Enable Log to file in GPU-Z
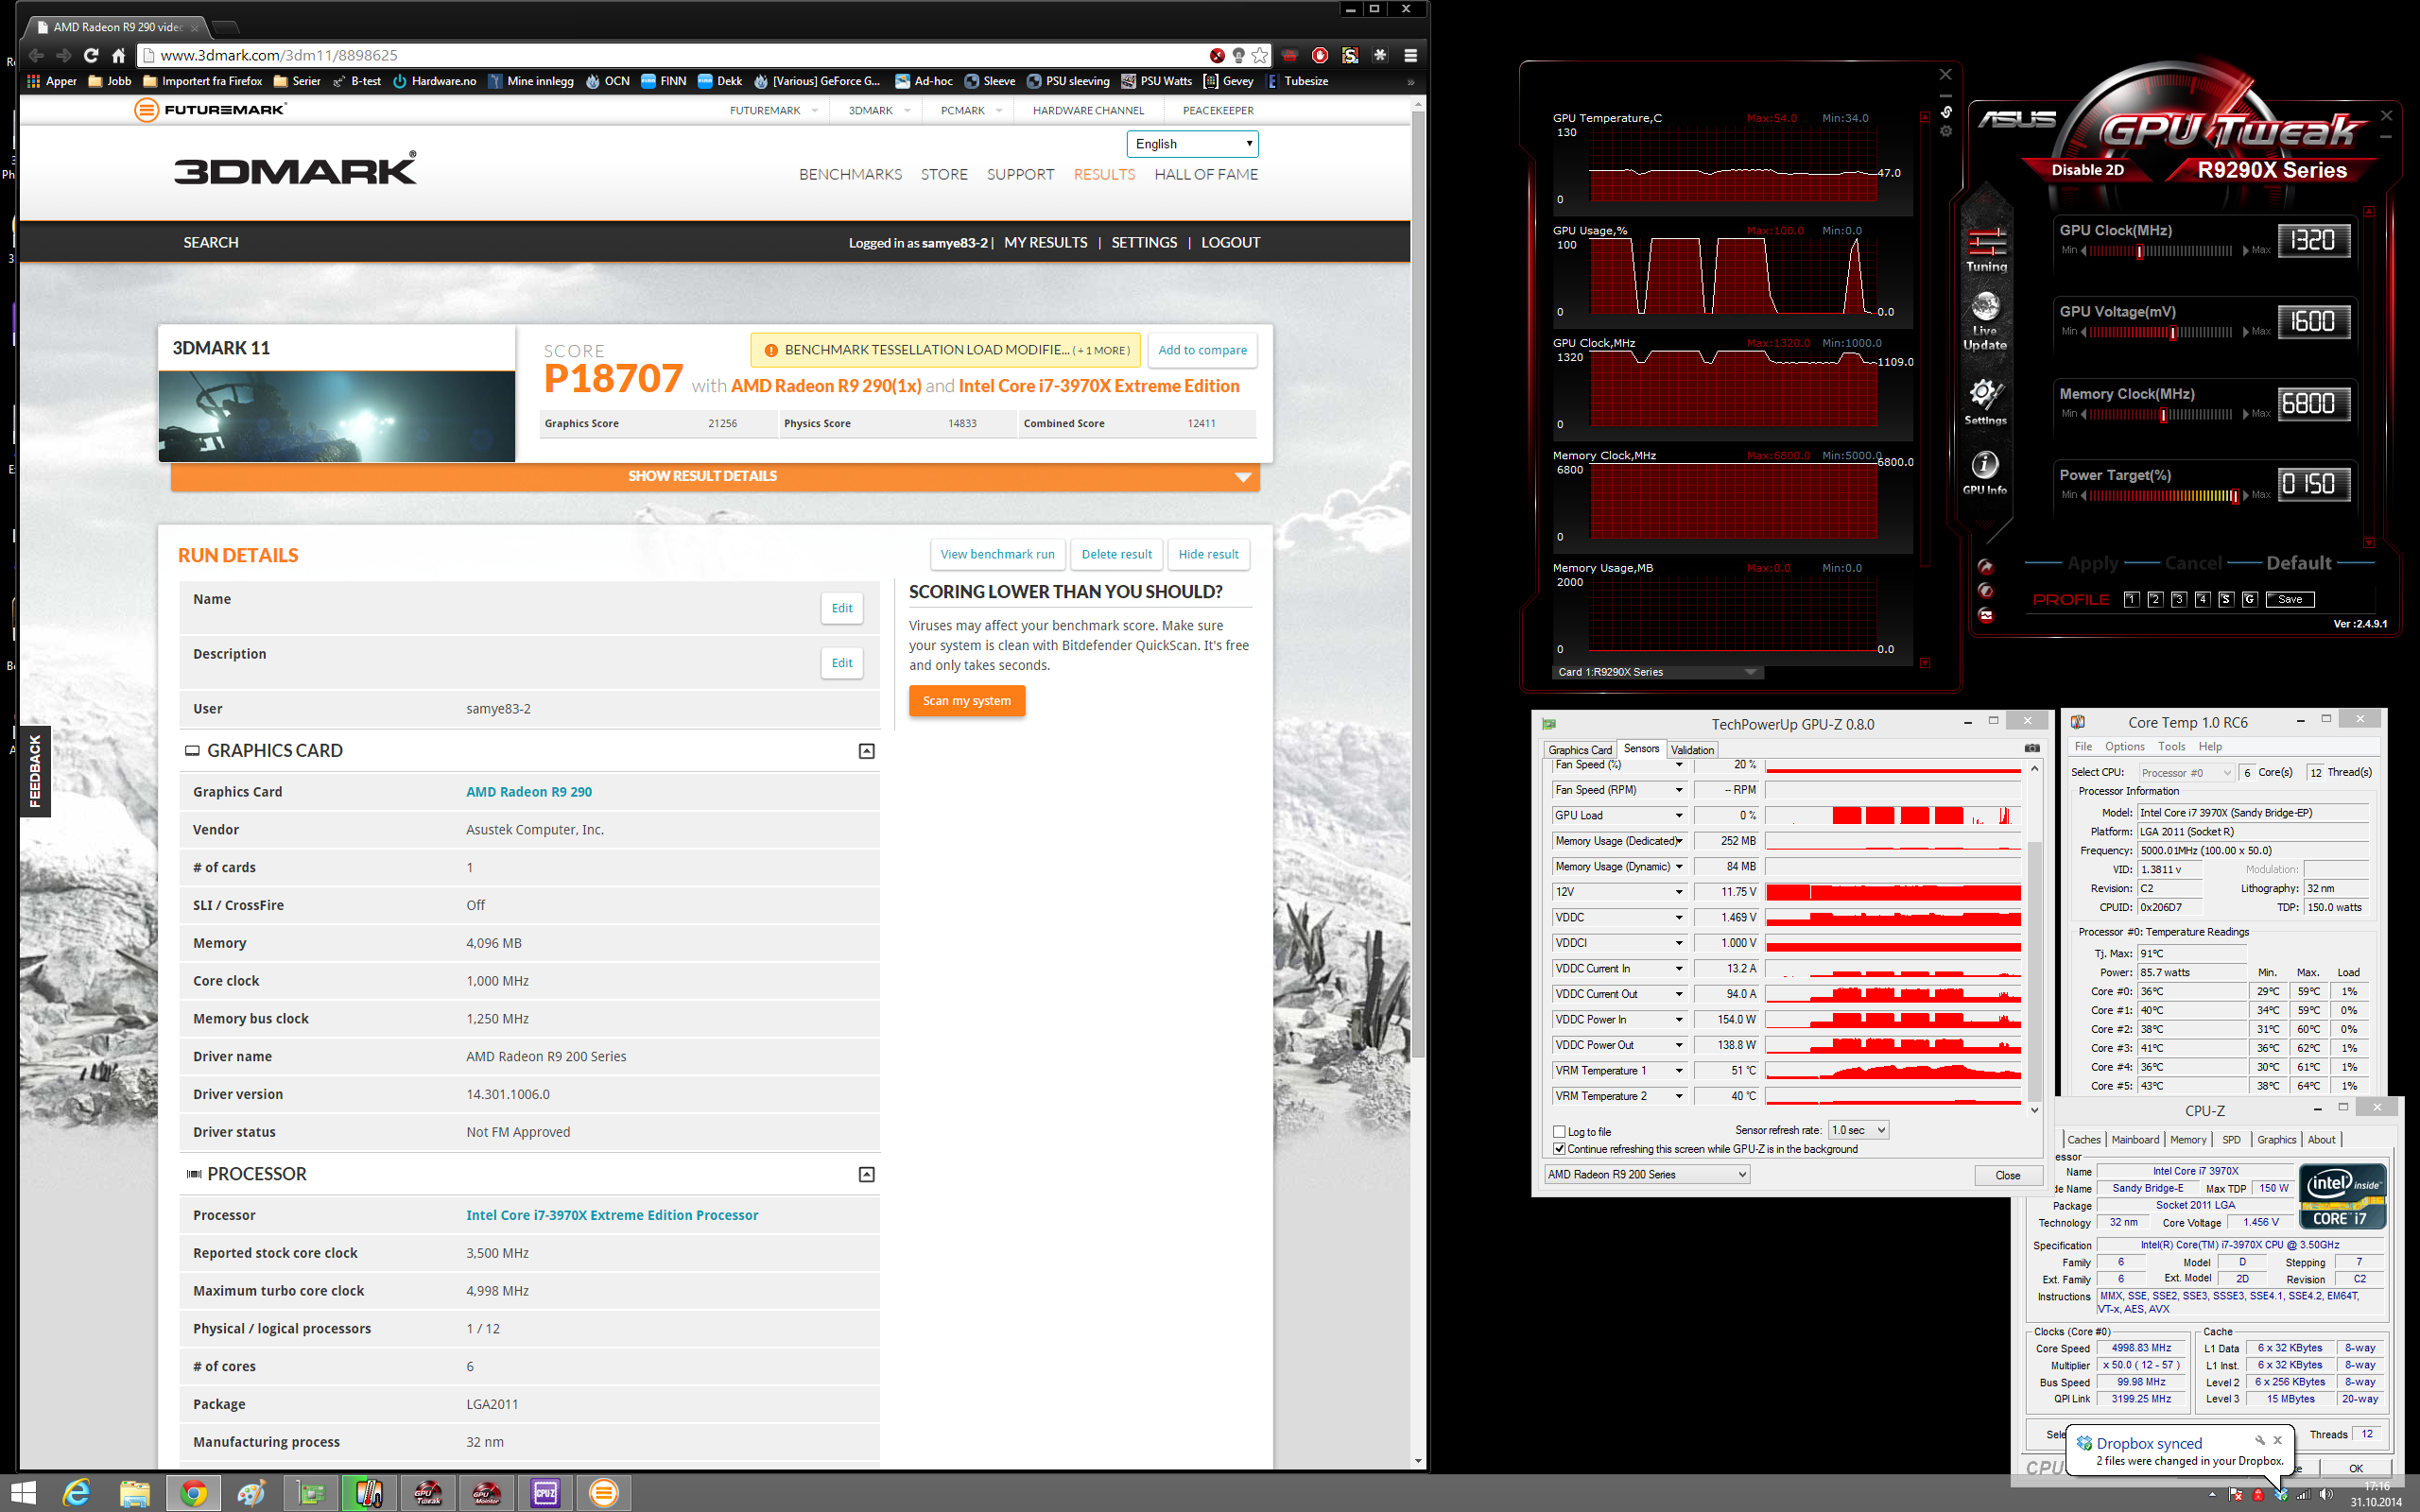 1559,1131
